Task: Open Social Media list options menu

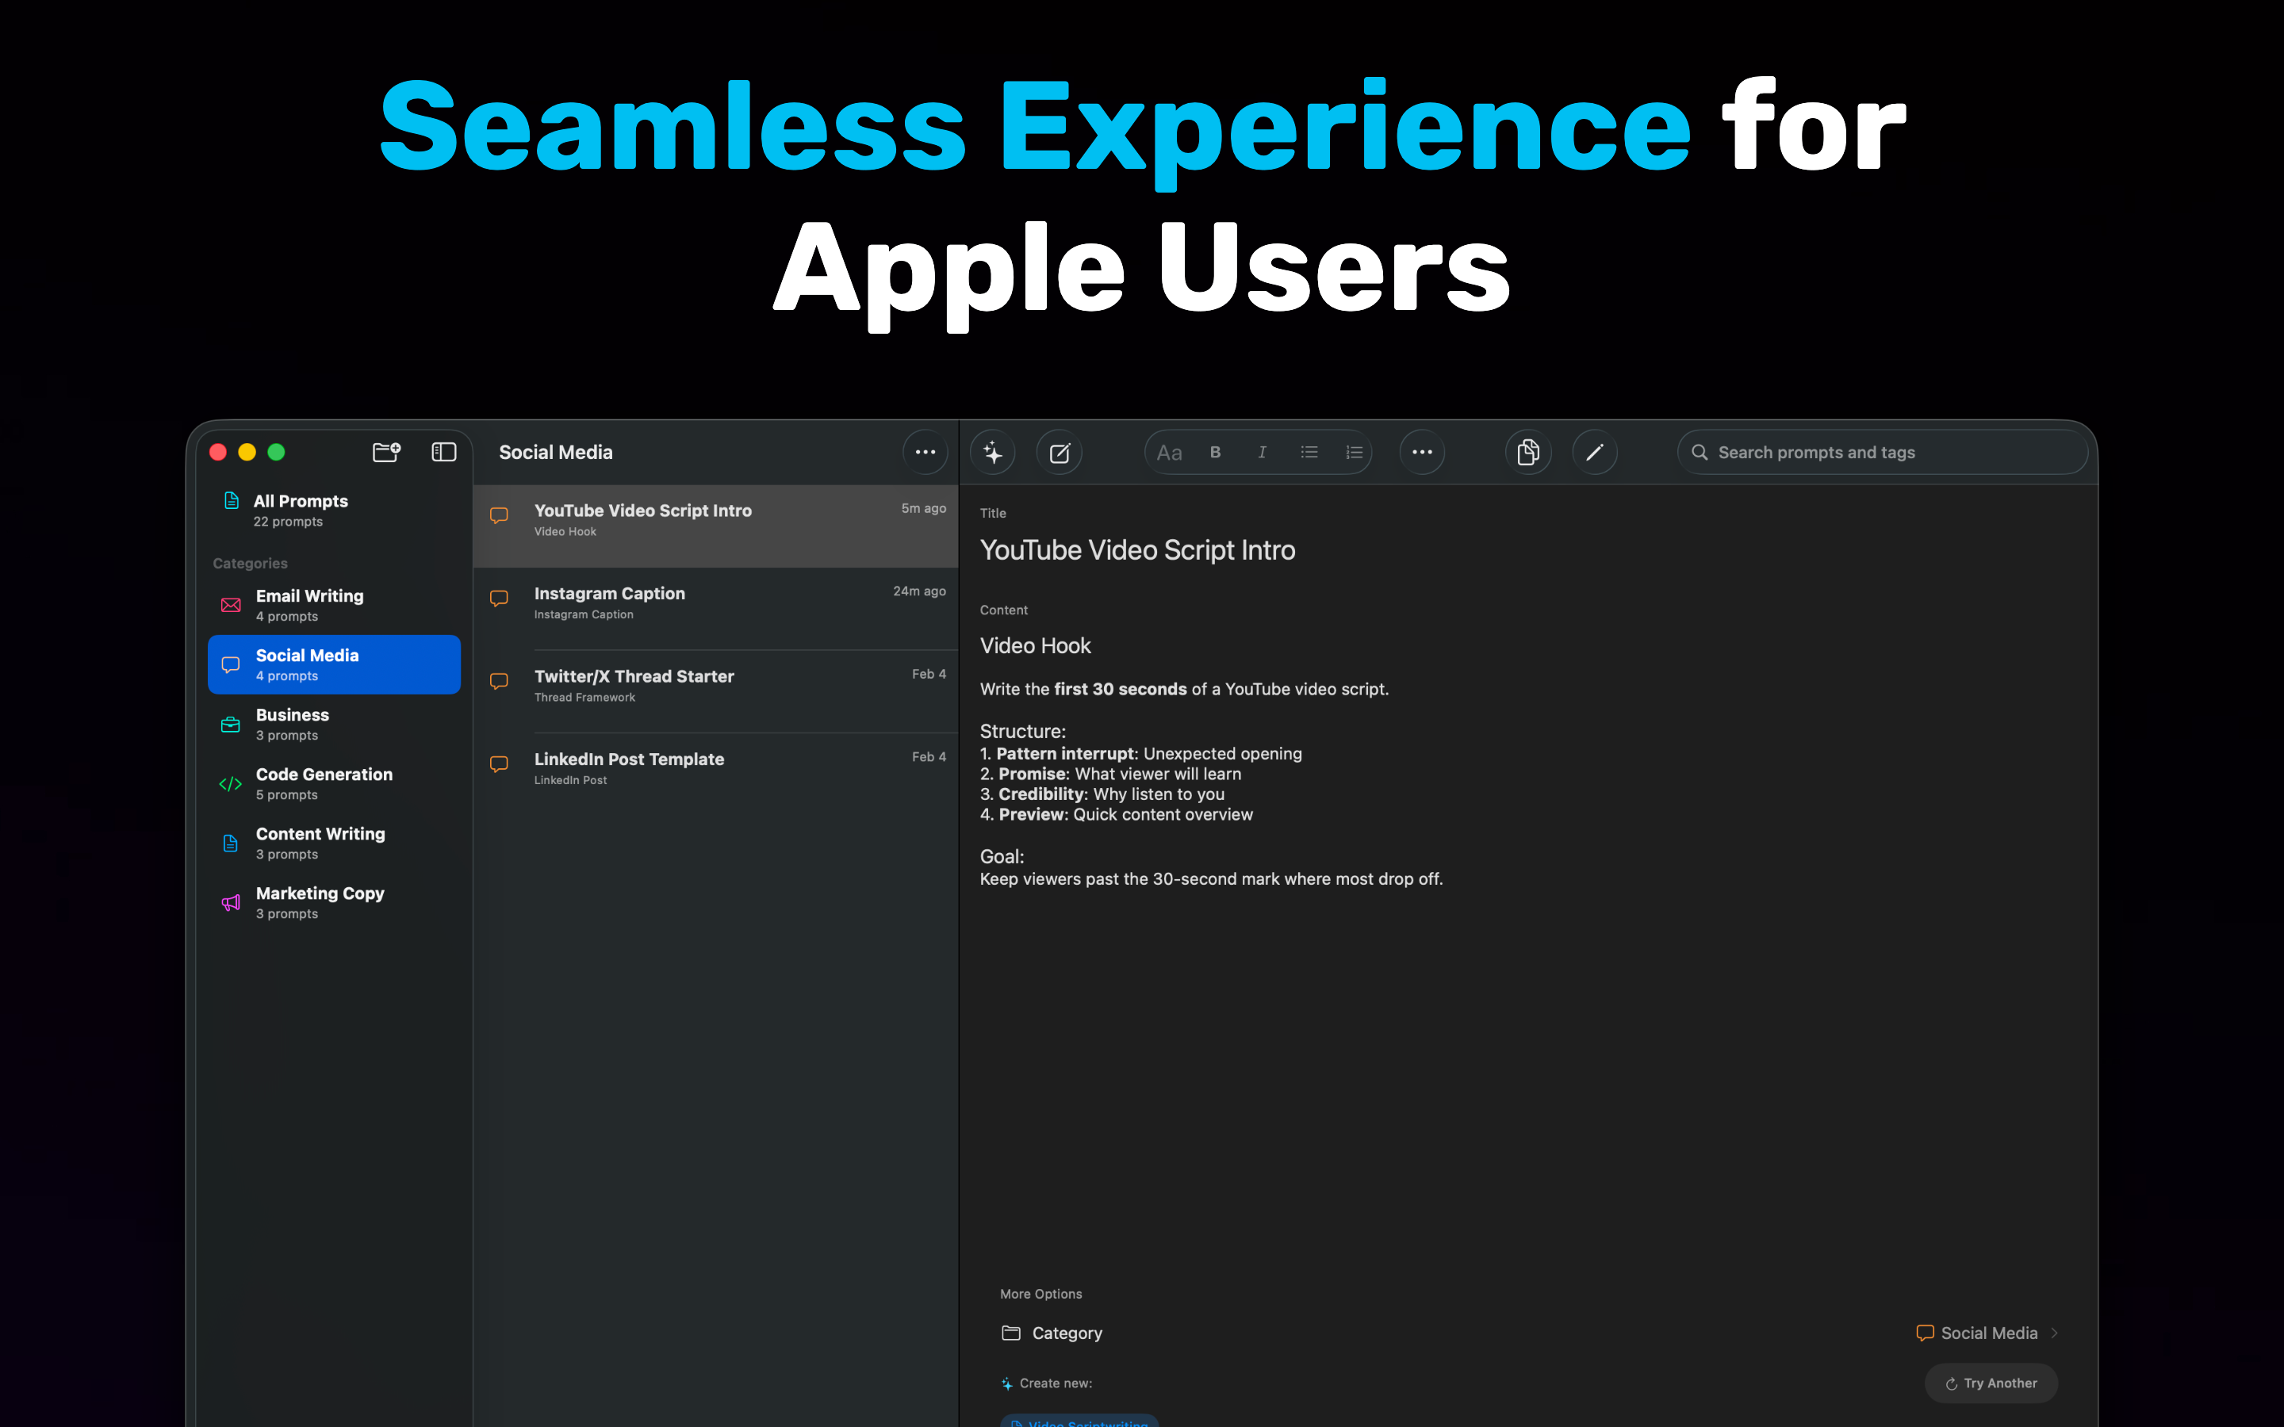Action: coord(925,452)
